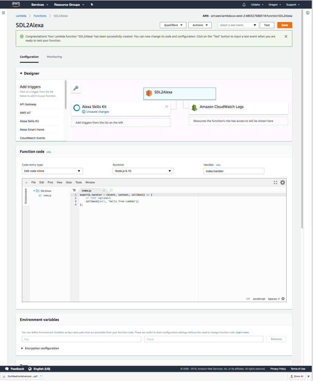Click the Feedback speech bubble icon
This screenshot has width=313, height=381.
(x=7, y=369)
